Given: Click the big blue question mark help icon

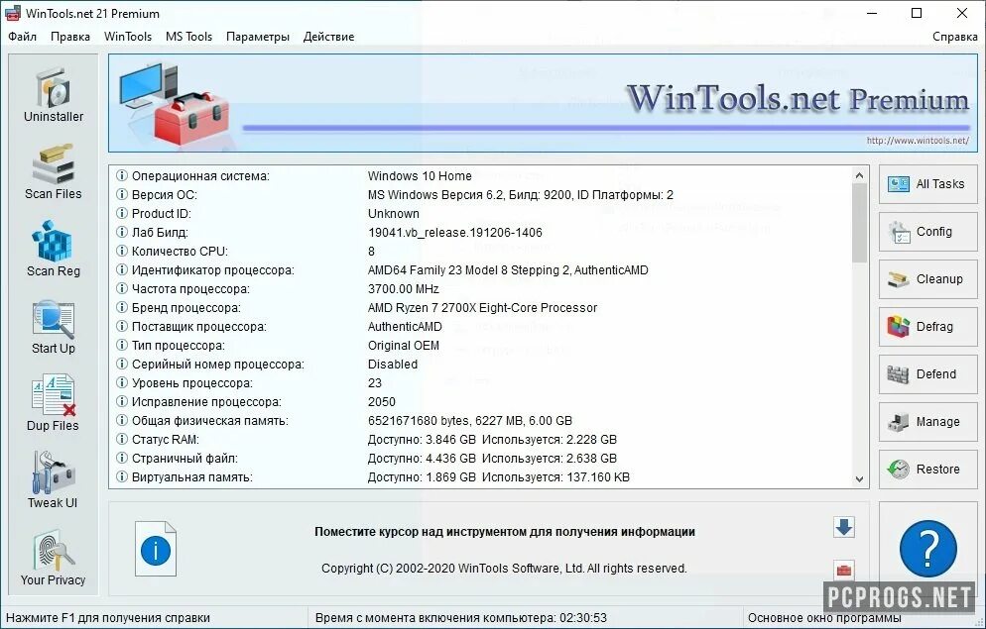Looking at the screenshot, I should [x=928, y=549].
